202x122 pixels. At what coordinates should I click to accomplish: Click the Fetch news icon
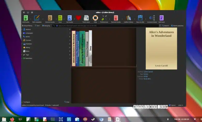point(86,18)
